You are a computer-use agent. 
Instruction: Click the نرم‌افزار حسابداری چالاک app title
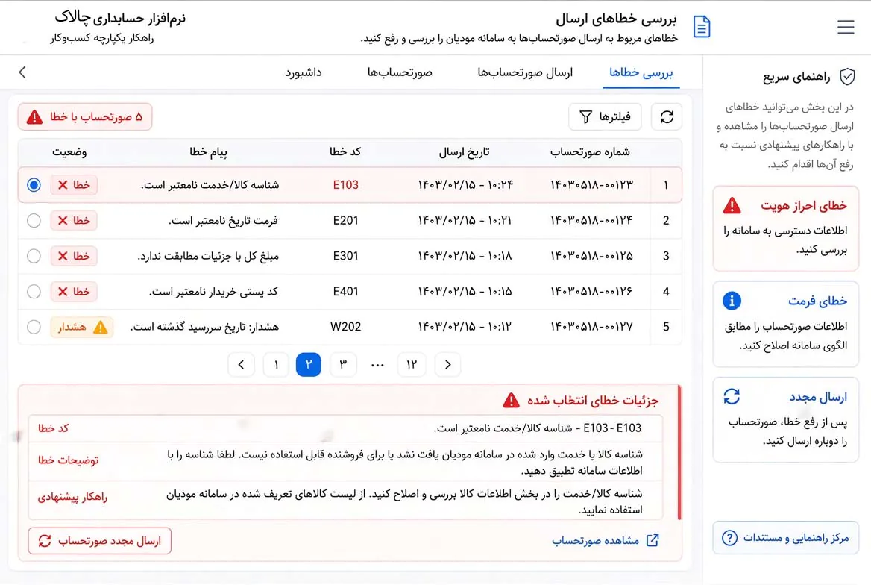tap(120, 19)
